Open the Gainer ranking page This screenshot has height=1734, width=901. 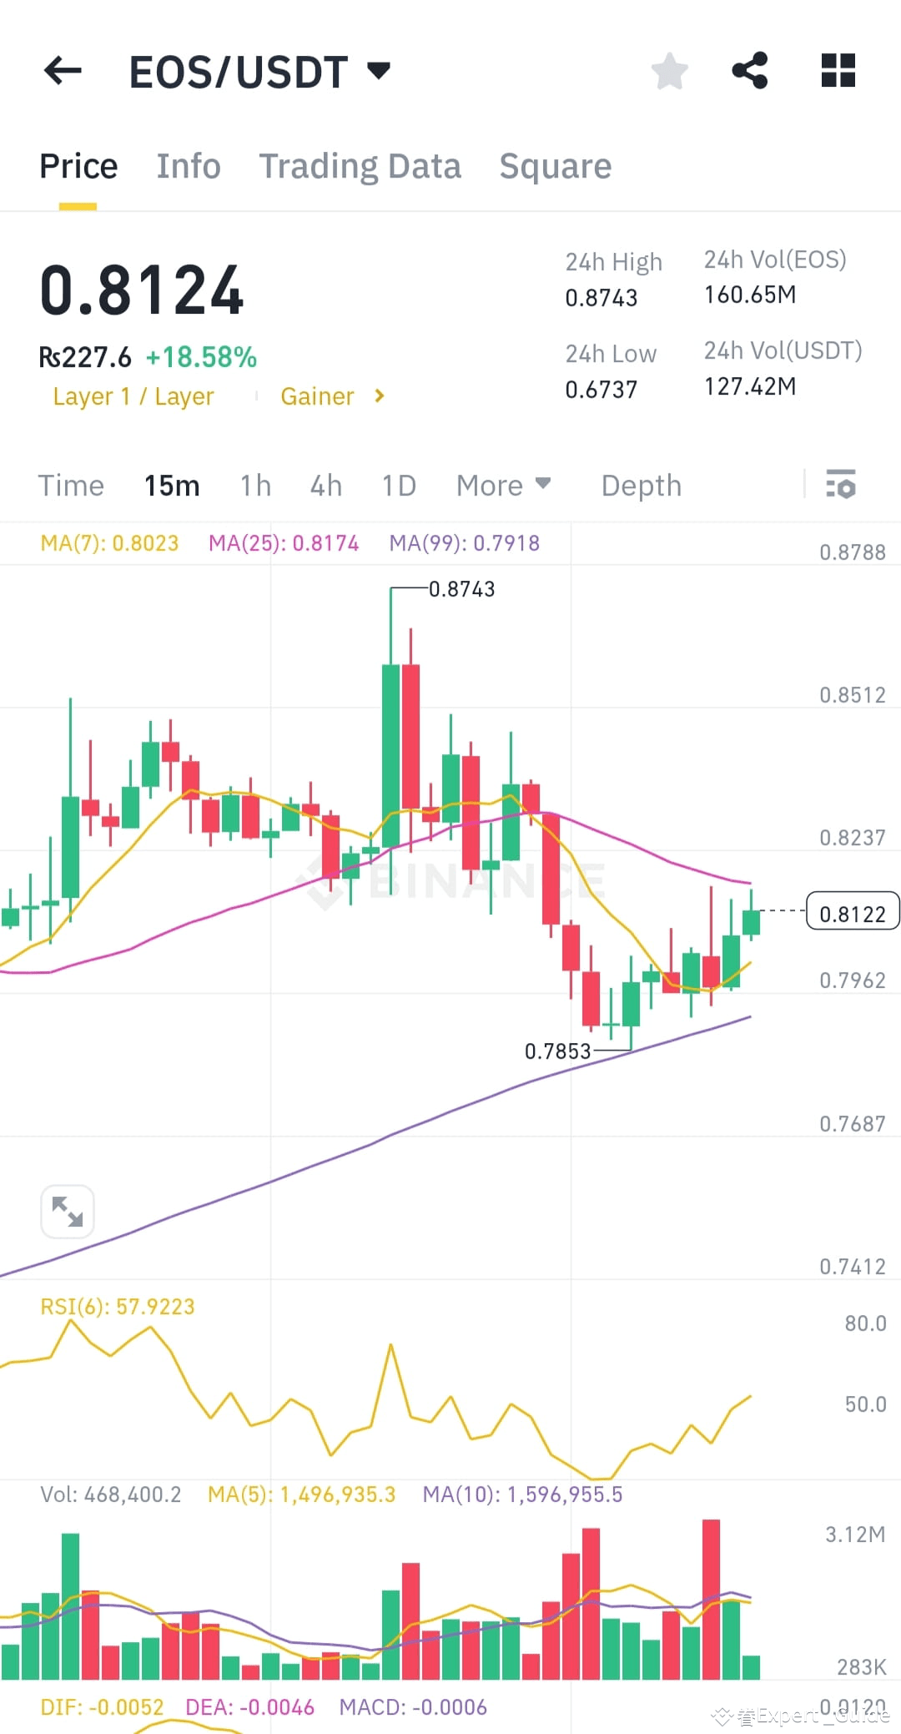pyautogui.click(x=317, y=396)
